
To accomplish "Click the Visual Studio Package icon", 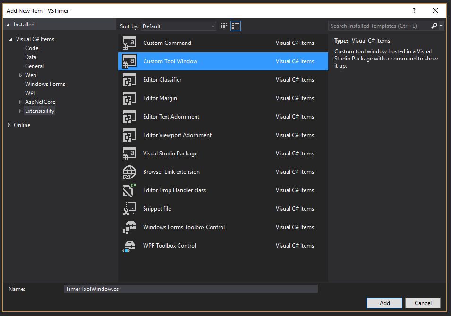I will 129,154.
